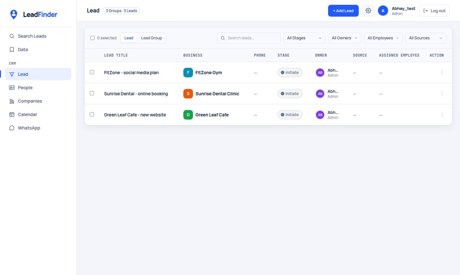Open Companies in the sidebar
Image resolution: width=460 pixels, height=275 pixels.
[x=38, y=101]
